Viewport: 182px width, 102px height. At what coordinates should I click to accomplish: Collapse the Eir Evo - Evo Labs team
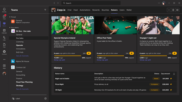pyautogui.click(x=23, y=31)
